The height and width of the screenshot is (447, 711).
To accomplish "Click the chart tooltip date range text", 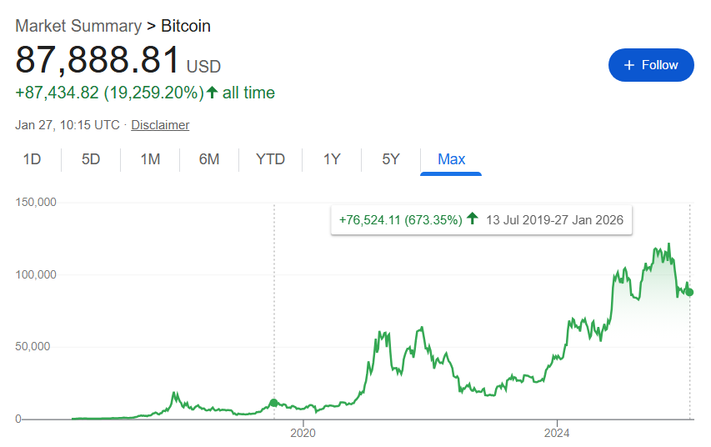I will point(555,220).
